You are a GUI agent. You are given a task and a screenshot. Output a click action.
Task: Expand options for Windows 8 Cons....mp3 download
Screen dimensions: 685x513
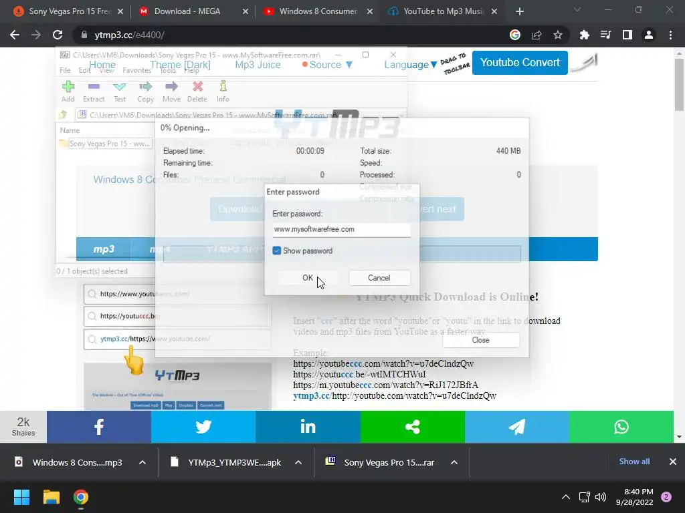(142, 462)
